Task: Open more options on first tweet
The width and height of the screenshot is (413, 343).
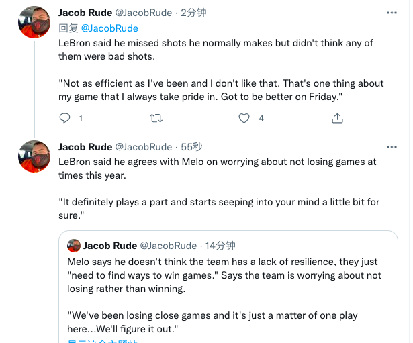Action: 391,13
